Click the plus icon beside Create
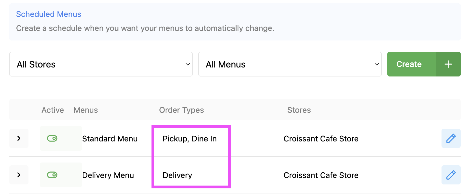470x194 pixels. pos(448,64)
